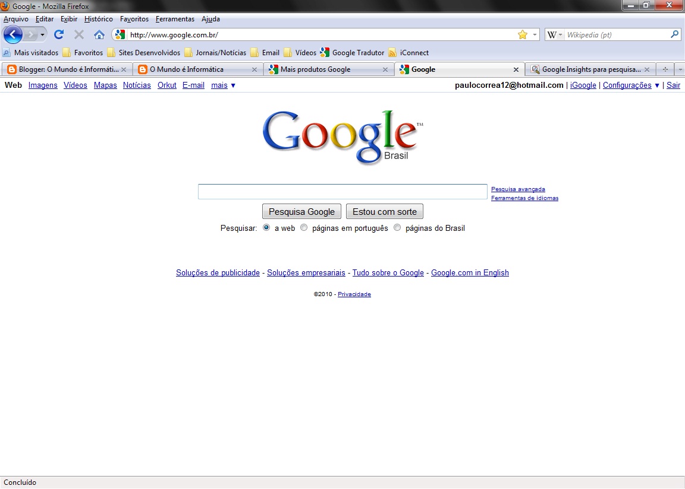Open the 'Pesquisa avançada' link
685x489 pixels.
tap(517, 189)
